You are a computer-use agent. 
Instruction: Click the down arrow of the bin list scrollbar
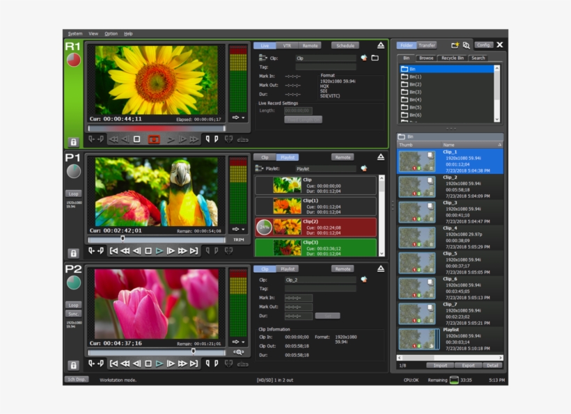[x=496, y=119]
